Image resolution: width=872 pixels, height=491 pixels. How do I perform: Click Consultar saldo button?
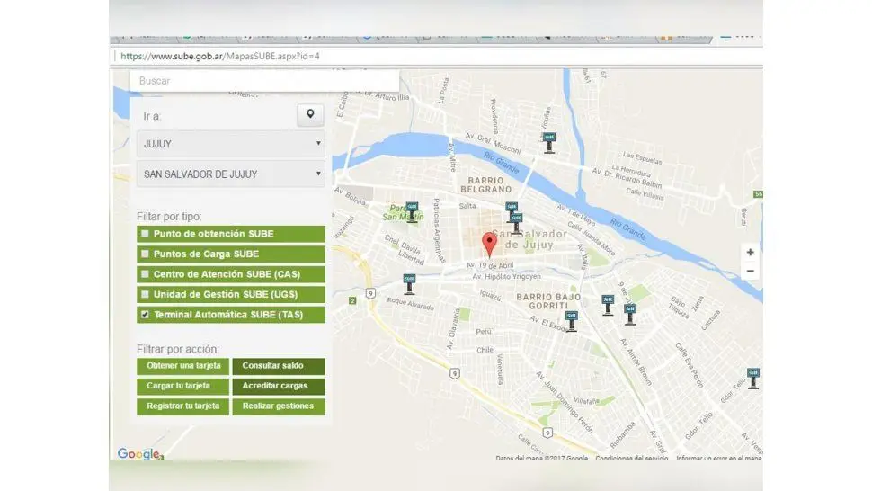[279, 366]
